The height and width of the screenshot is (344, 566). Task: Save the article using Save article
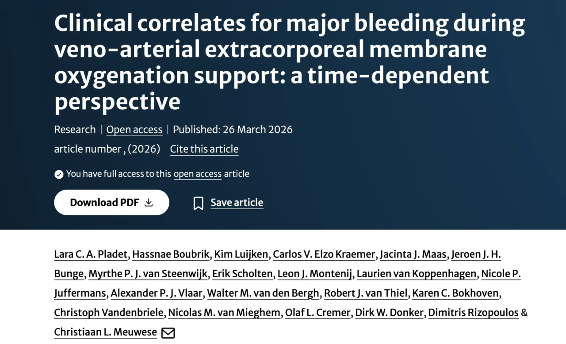237,203
